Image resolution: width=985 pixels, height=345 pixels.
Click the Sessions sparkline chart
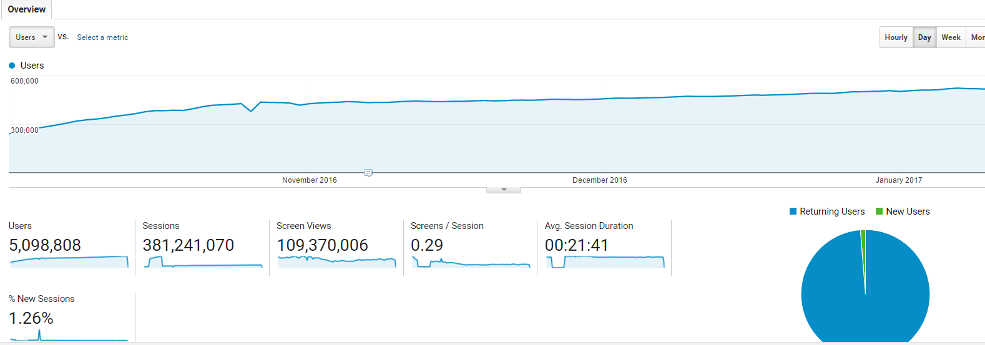[203, 262]
